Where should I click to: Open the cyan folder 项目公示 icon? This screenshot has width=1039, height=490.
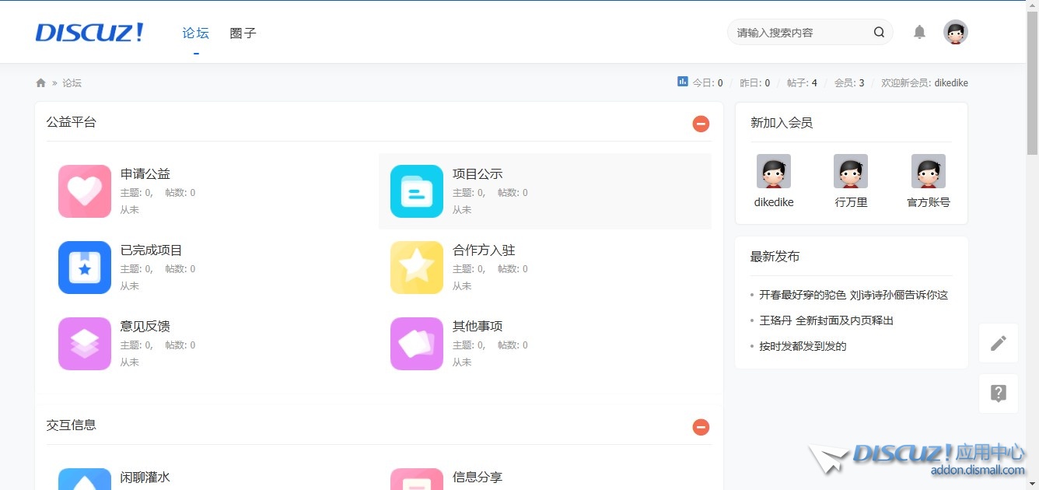pos(417,191)
